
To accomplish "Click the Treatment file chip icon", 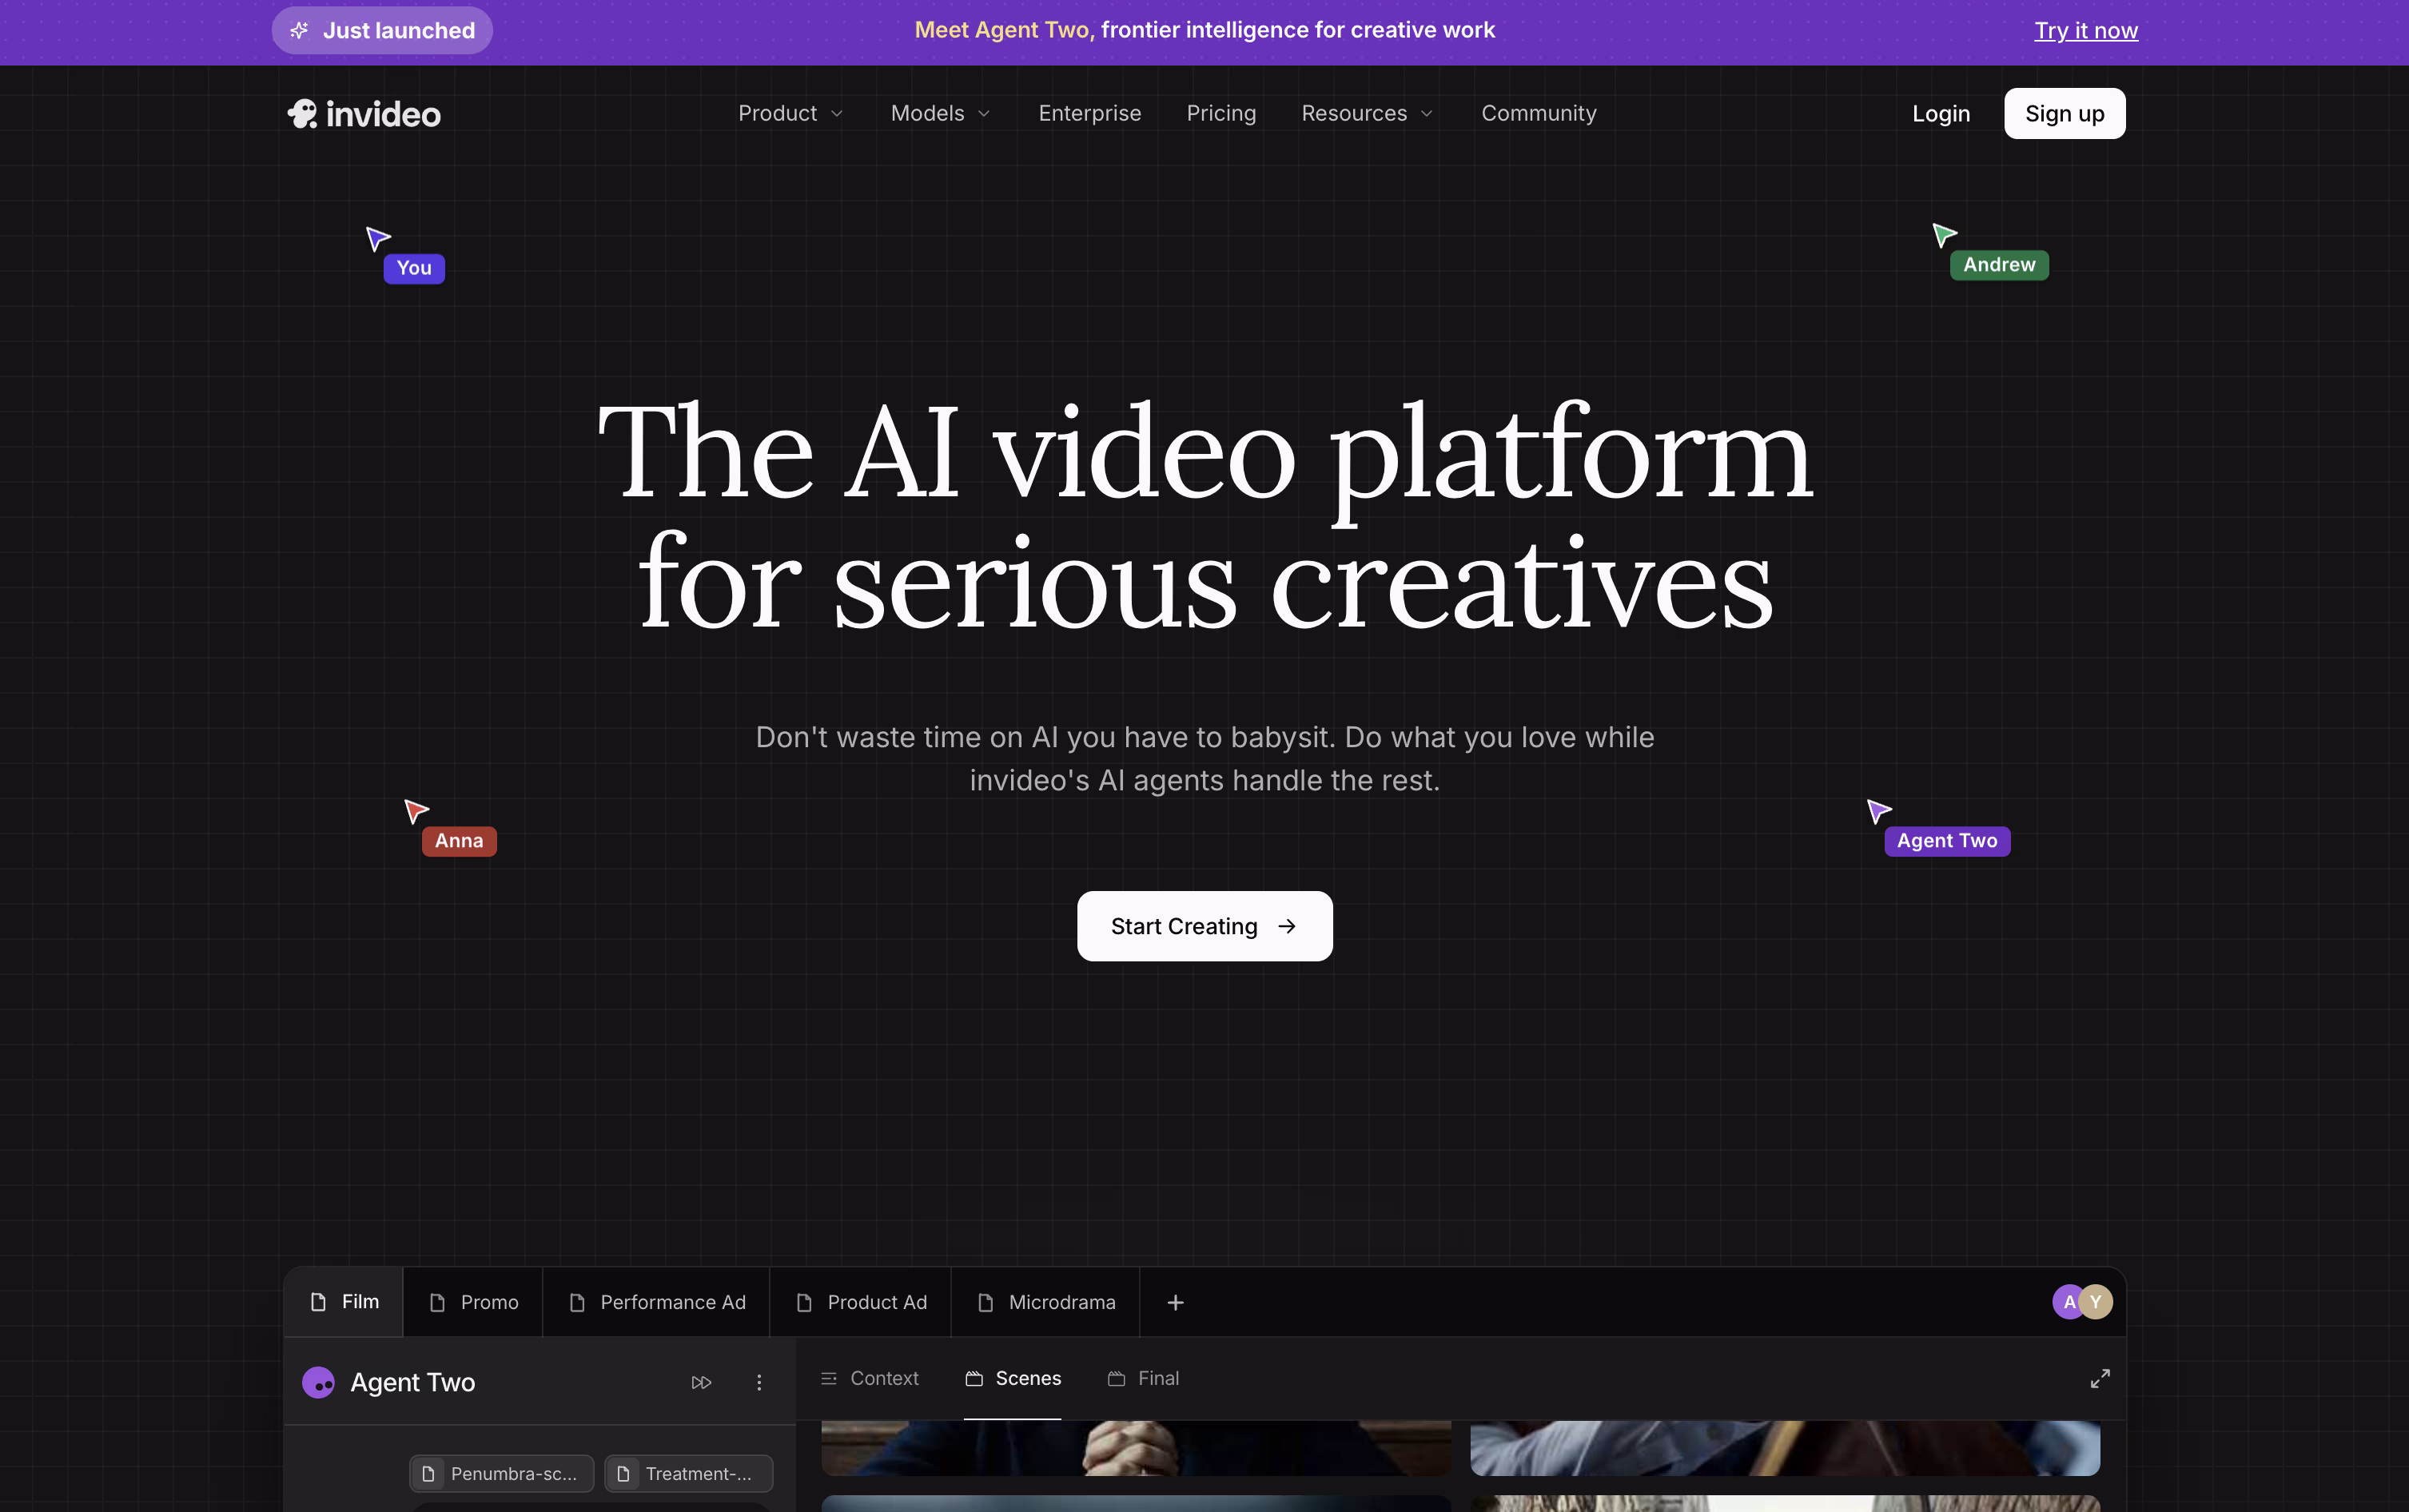I will (x=623, y=1473).
